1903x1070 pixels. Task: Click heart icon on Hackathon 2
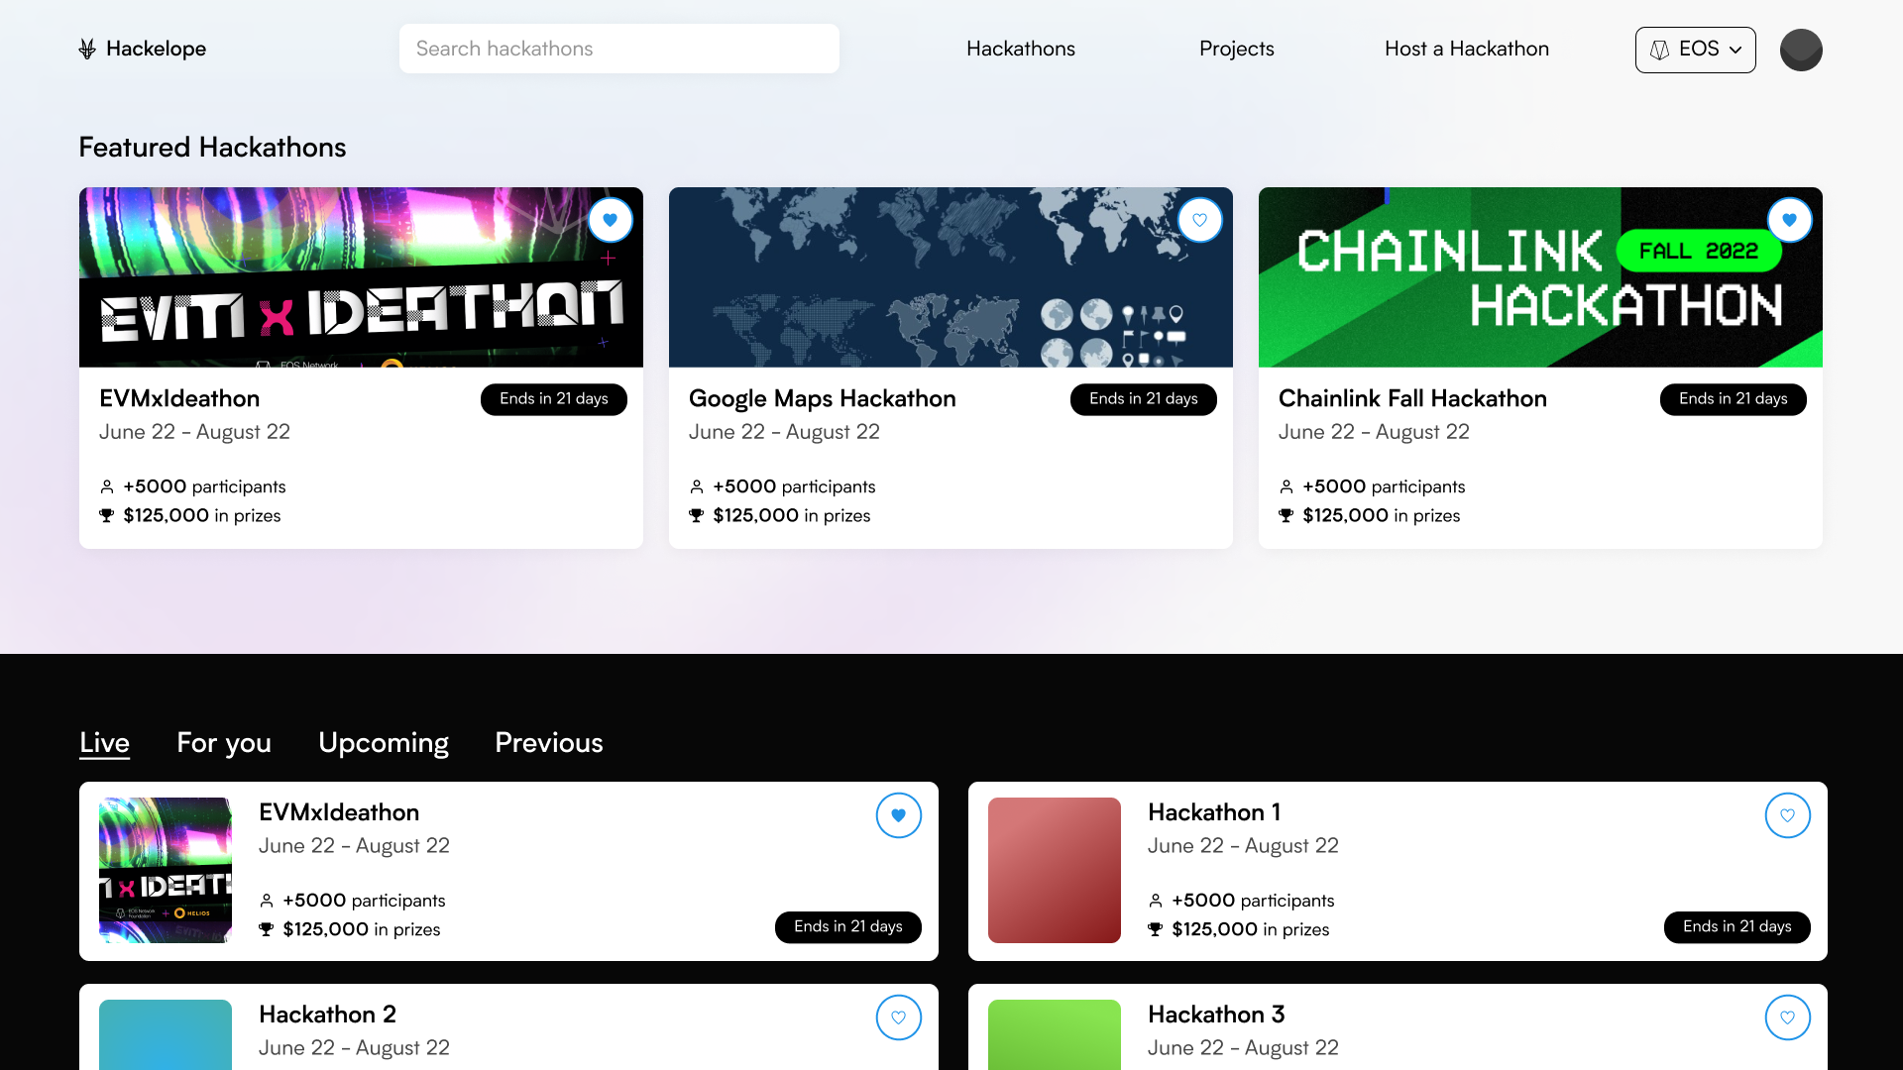[898, 1017]
